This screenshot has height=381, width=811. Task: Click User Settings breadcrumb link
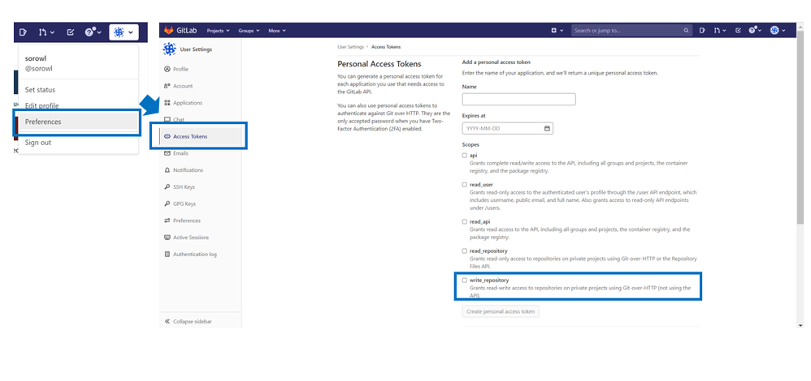(349, 48)
